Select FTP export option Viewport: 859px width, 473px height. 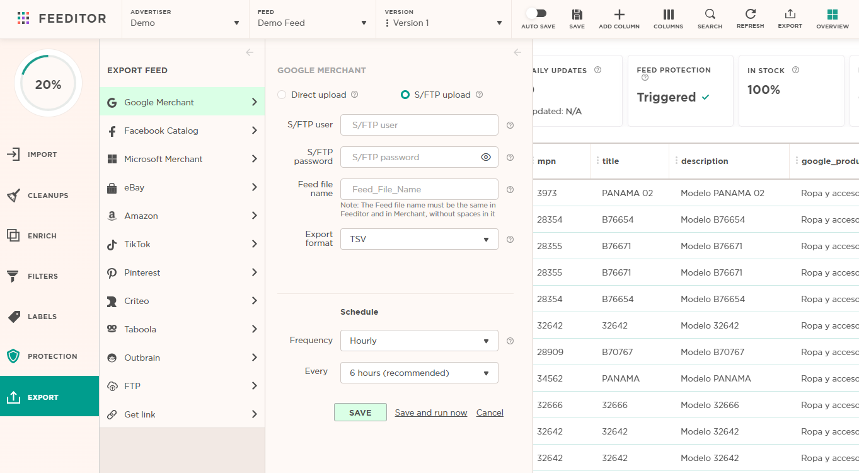[182, 386]
